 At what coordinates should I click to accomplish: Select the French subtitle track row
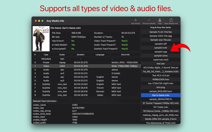[86, 88]
